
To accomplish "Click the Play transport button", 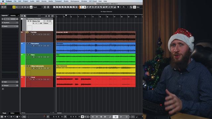I will (121, 117).
